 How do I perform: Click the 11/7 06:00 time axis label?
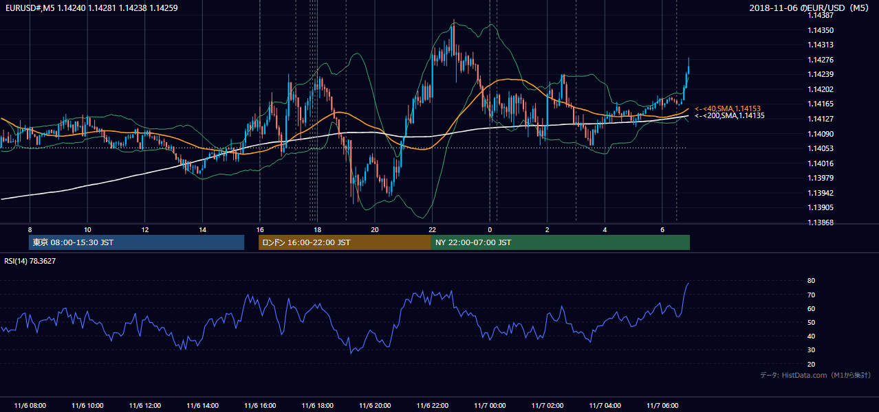(x=662, y=406)
